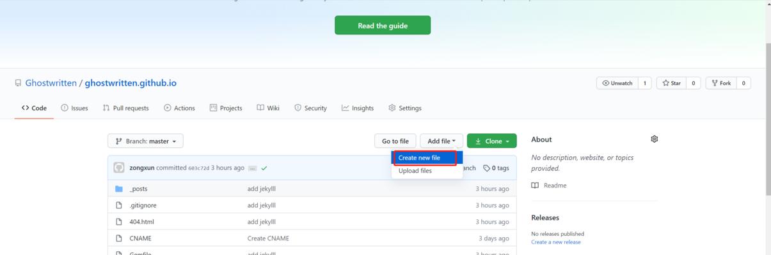
Task: Click the Unwatch button
Action: pyautogui.click(x=617, y=83)
